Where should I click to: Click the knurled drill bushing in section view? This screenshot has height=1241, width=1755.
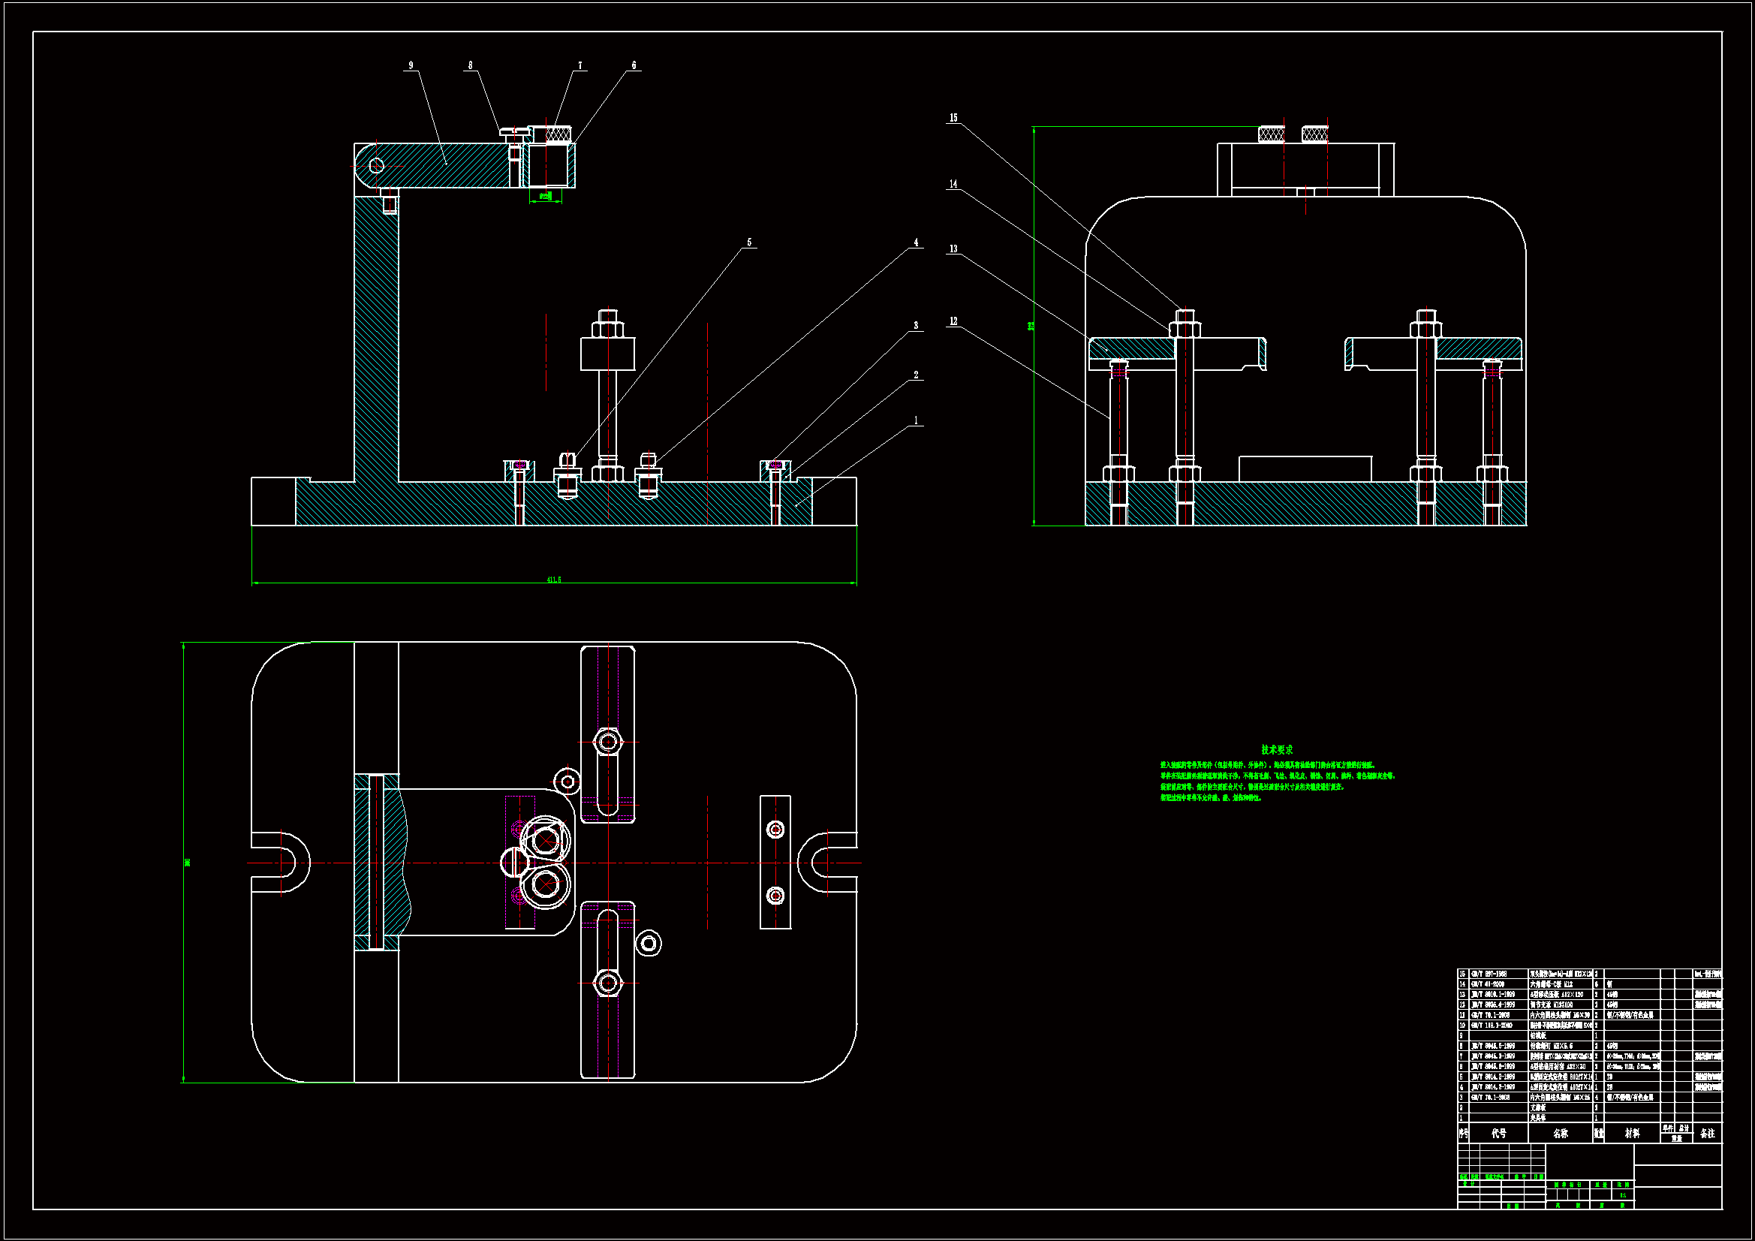pyautogui.click(x=558, y=134)
